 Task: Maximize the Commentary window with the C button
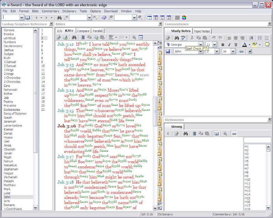click(x=162, y=18)
